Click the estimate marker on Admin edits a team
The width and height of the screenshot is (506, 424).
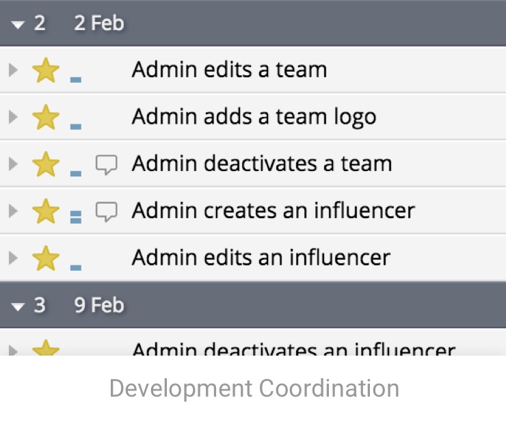[76, 79]
